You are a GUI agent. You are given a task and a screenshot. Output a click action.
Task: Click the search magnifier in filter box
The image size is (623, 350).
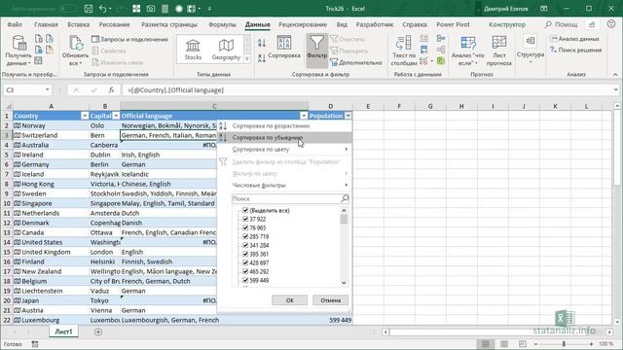(345, 198)
